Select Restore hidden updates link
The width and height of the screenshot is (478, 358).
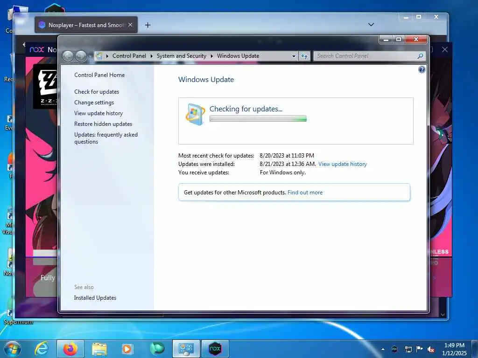pyautogui.click(x=103, y=124)
